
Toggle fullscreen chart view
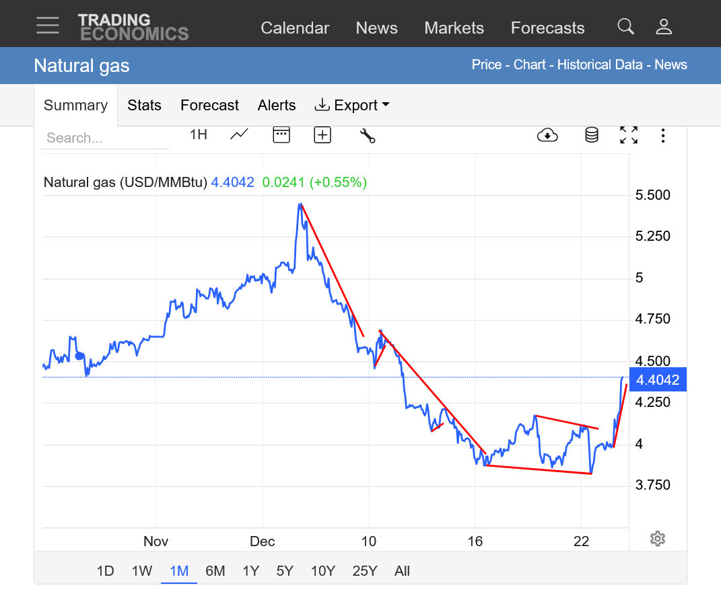[x=629, y=135]
